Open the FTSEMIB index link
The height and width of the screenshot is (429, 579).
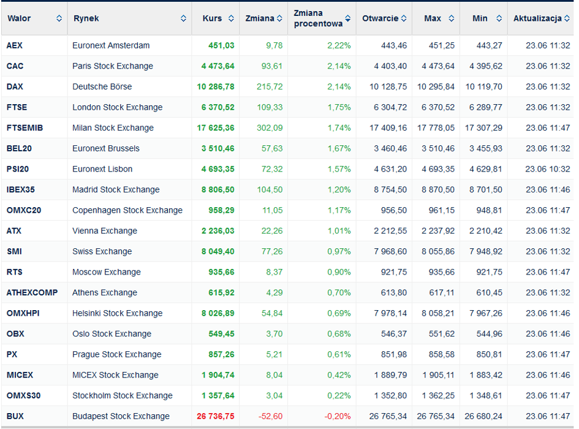pyautogui.click(x=25, y=128)
